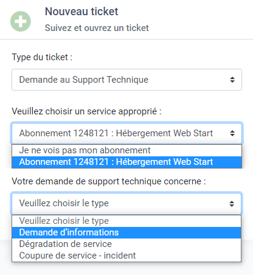The width and height of the screenshot is (253, 275).
Task: Click the arrows icon on the Abonnement dropdown
Action: [232, 133]
